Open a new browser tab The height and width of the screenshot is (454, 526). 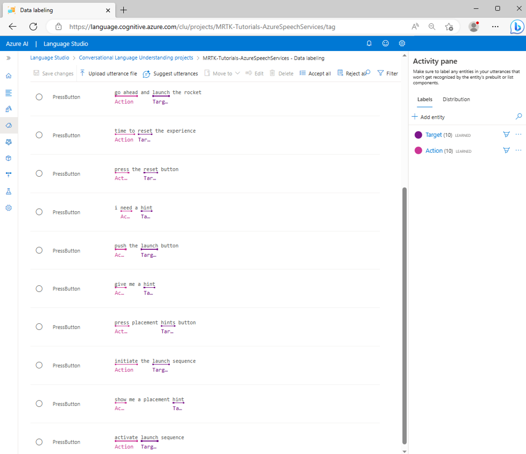click(123, 10)
